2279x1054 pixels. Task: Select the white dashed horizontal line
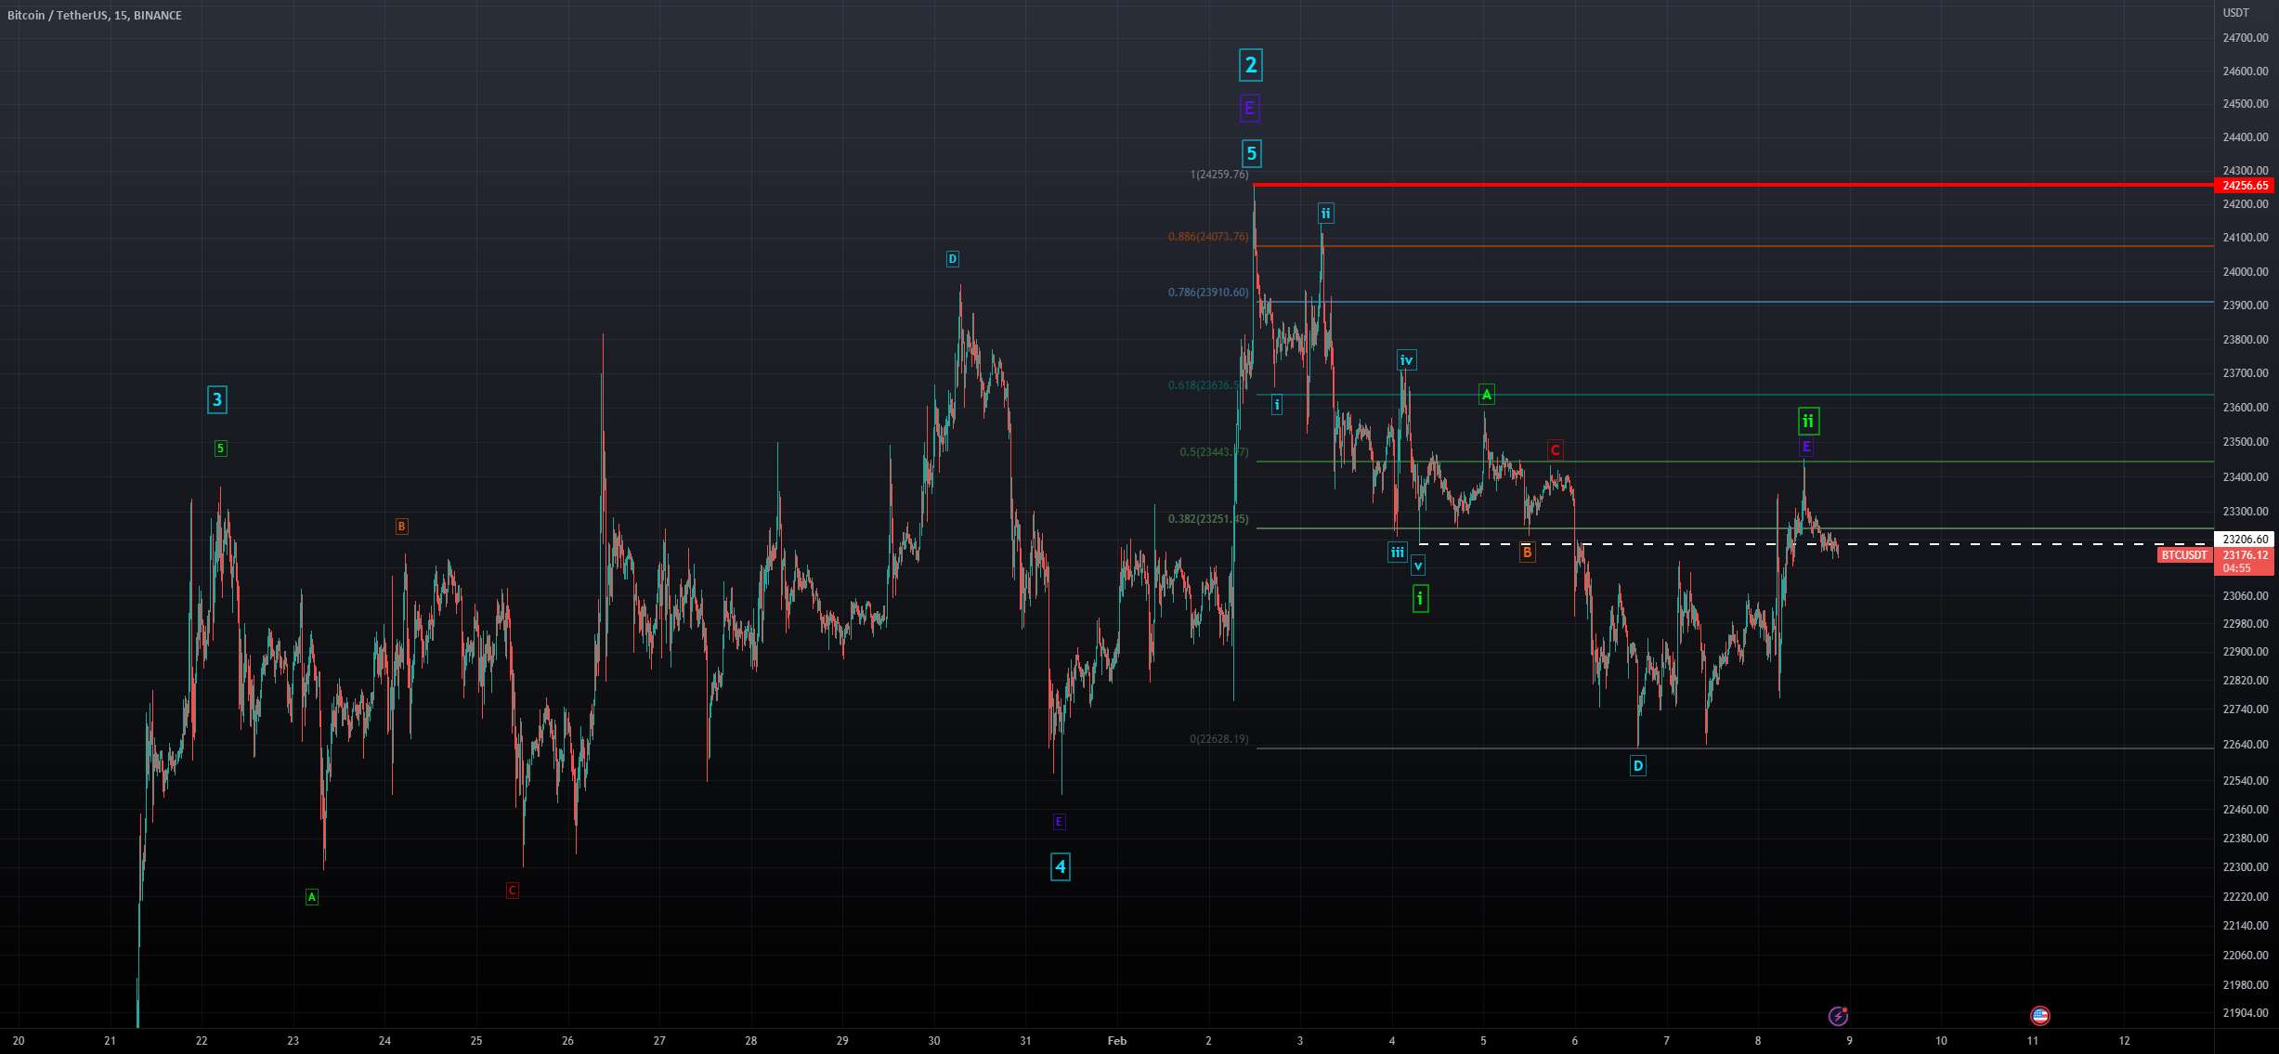pos(1817,544)
